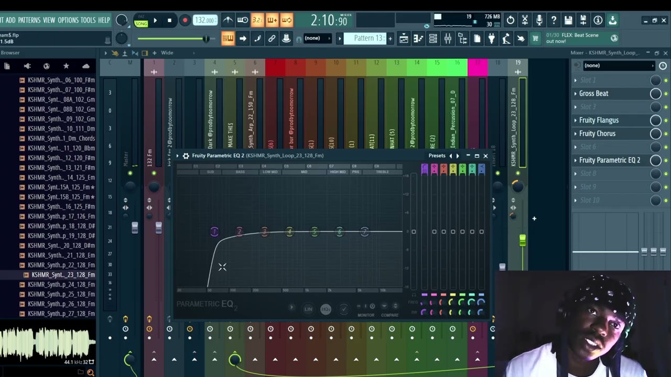
Task: Click EQ band 4 node on the curve
Action: [289, 231]
